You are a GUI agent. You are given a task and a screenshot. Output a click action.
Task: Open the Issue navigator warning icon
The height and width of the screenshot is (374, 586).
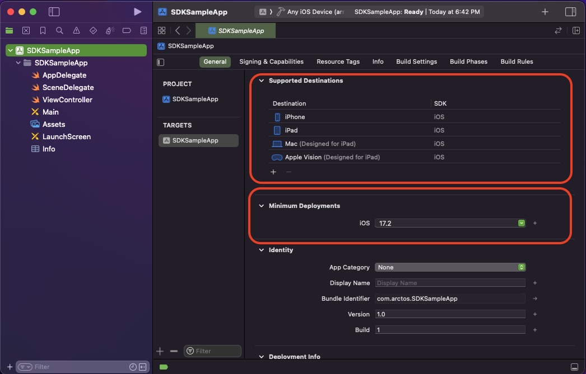click(76, 30)
